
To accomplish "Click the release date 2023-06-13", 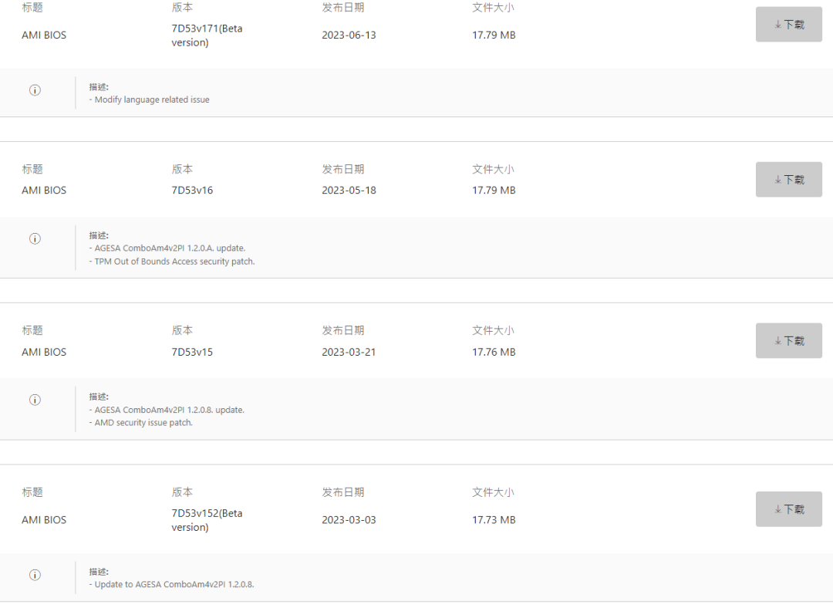I will point(349,35).
